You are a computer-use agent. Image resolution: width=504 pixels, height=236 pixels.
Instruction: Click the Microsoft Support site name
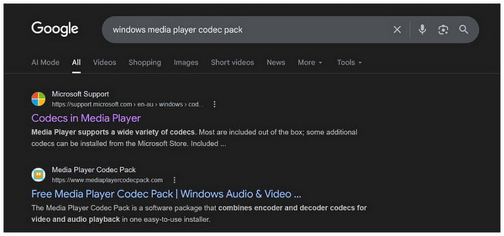coord(81,94)
